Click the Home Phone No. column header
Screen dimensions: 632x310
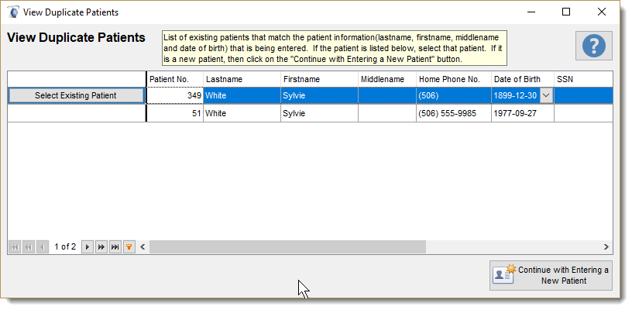[x=453, y=79]
